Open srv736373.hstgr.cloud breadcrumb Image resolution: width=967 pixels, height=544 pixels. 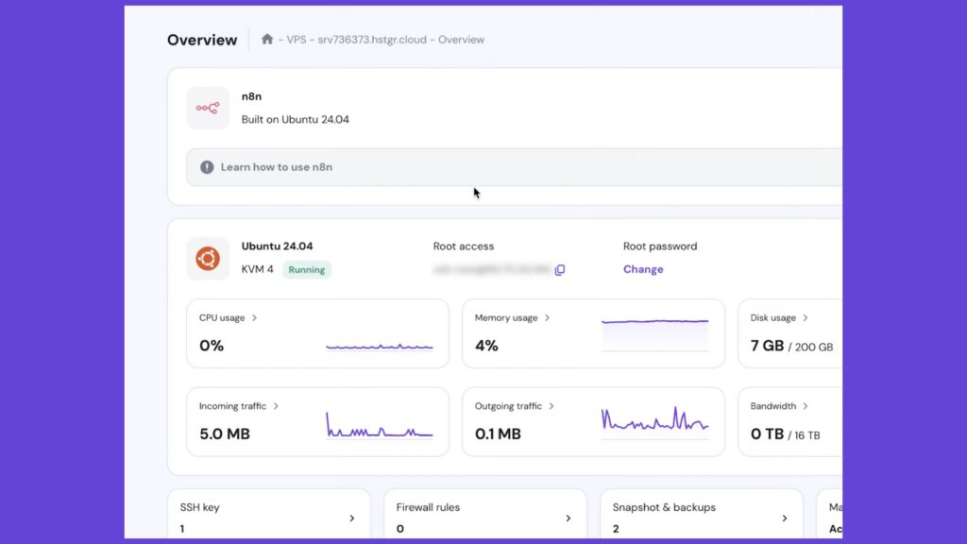(x=372, y=40)
